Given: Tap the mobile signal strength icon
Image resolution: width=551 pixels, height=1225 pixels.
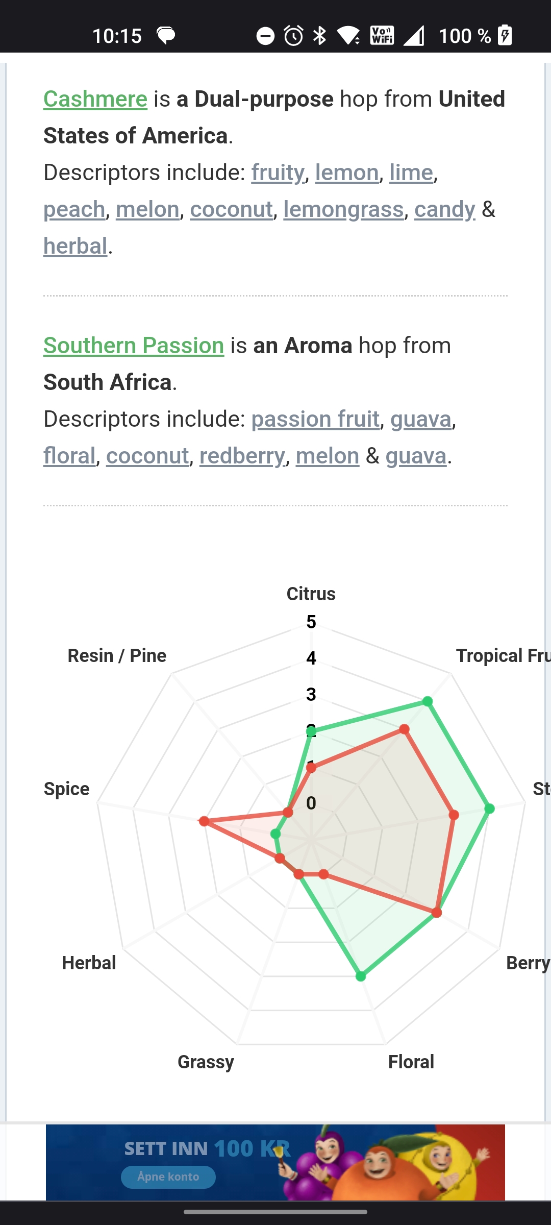Looking at the screenshot, I should coord(414,36).
